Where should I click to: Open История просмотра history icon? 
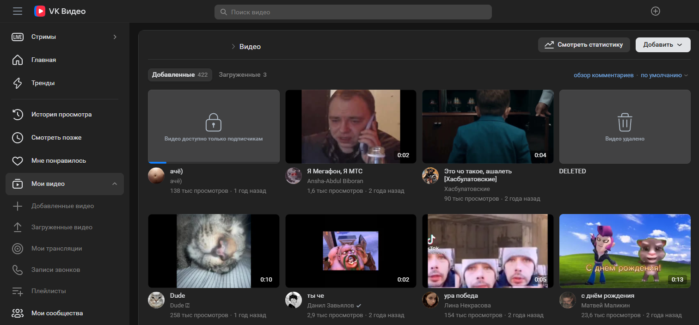pos(18,115)
